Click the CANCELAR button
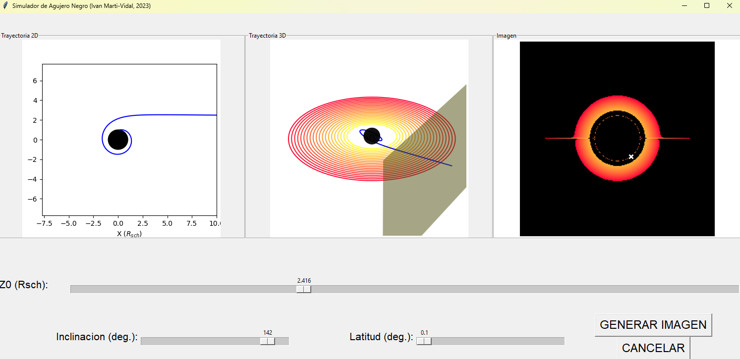The width and height of the screenshot is (740, 359). [653, 348]
